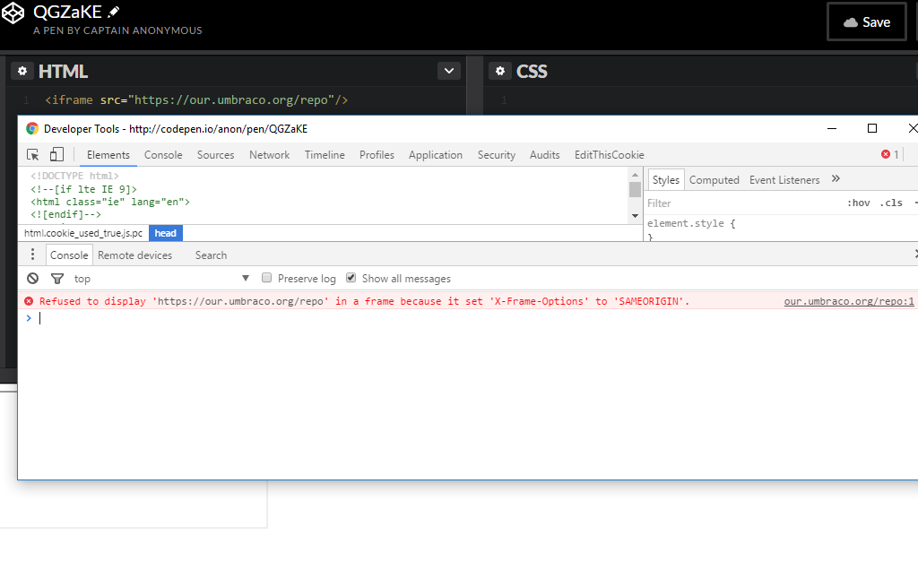
Task: Switch to the Computed pane
Action: pos(714,180)
